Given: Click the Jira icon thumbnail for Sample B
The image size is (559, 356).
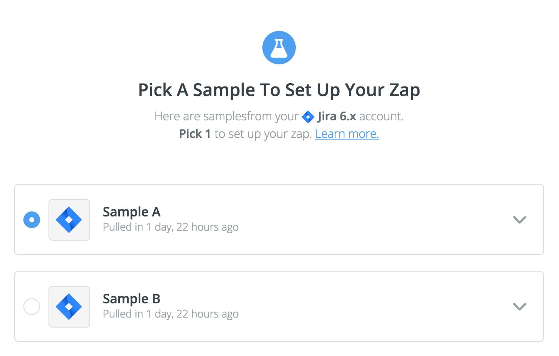Looking at the screenshot, I should point(69,307).
